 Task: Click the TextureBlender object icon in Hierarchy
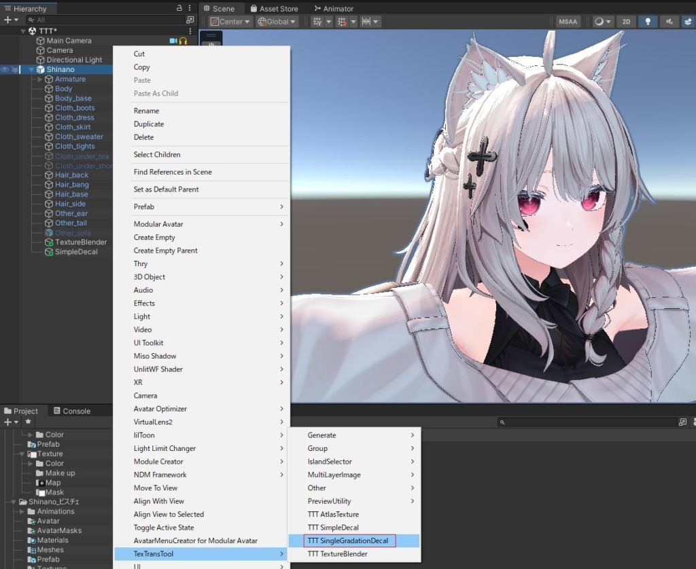pyautogui.click(x=49, y=242)
